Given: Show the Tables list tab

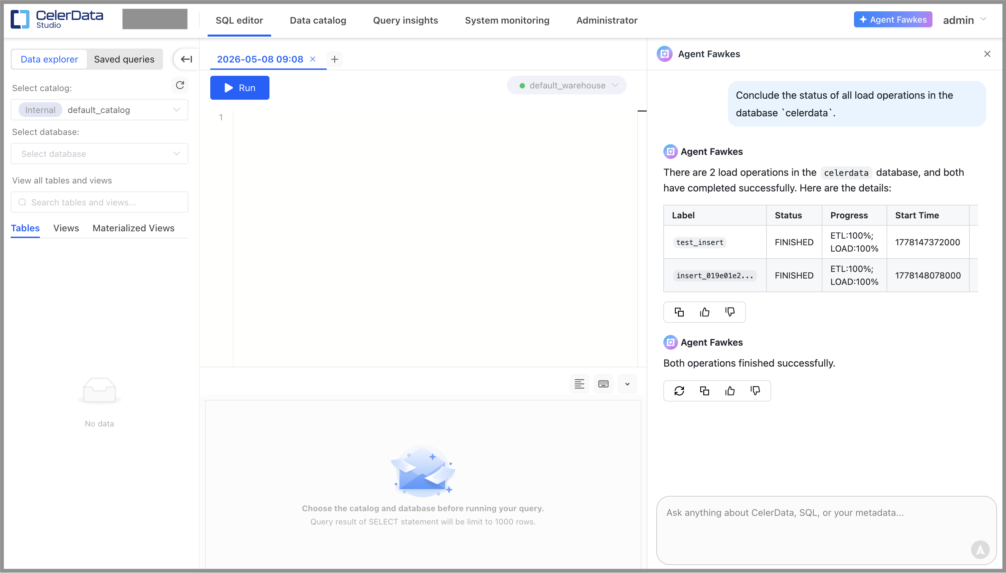Looking at the screenshot, I should click(25, 228).
